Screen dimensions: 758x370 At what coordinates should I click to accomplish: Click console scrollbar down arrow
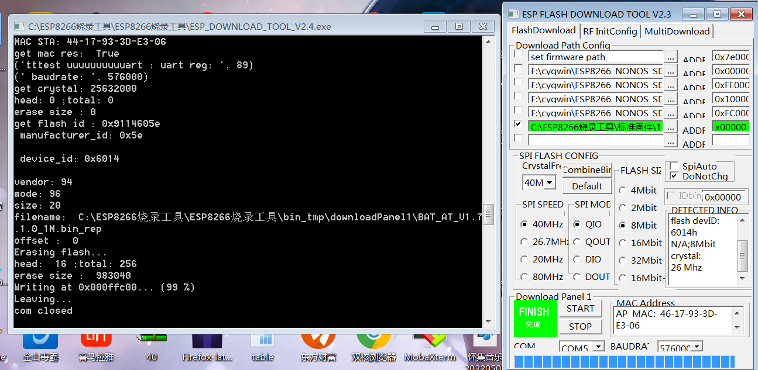click(489, 321)
